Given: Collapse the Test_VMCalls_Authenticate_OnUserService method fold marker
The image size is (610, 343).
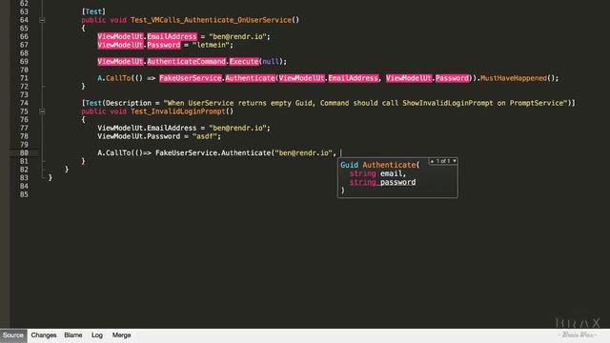Looking at the screenshot, I should coord(42,20).
